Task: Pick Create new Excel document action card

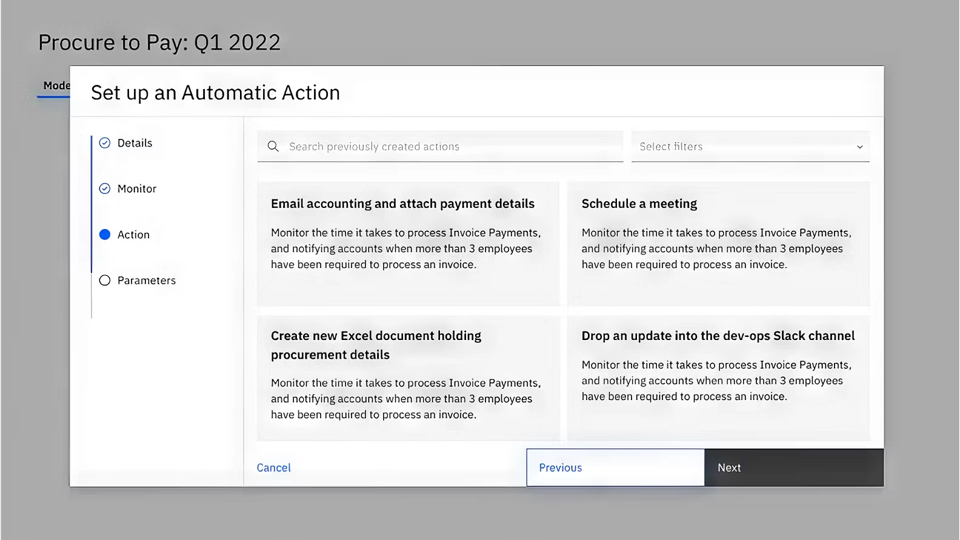Action: 408,377
